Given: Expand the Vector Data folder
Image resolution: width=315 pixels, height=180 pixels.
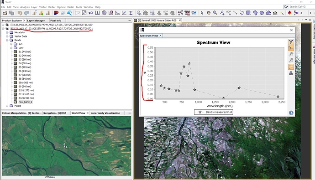Looking at the screenshot, I should 7,36.
